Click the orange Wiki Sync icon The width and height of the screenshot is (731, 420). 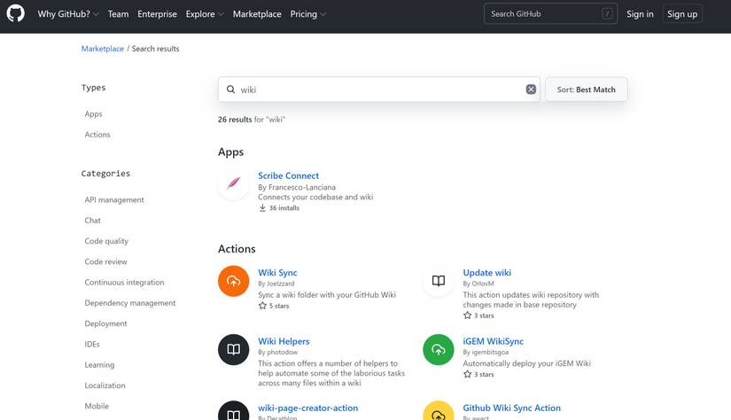click(x=233, y=281)
